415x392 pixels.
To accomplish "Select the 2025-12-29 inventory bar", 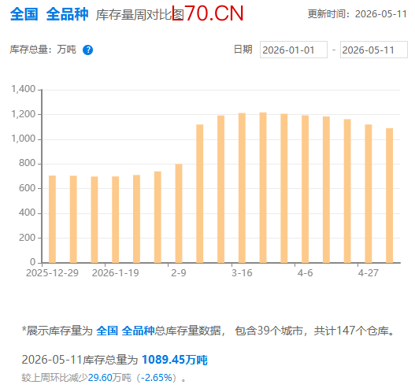I will coord(53,220).
